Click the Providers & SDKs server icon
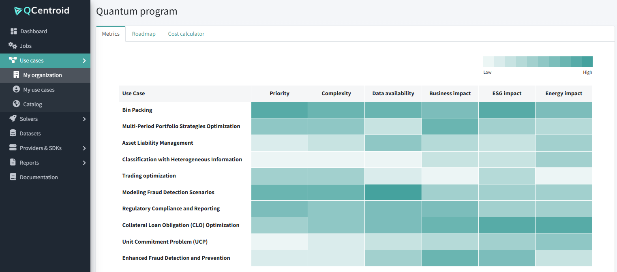Image resolution: width=617 pixels, height=272 pixels. 13,148
